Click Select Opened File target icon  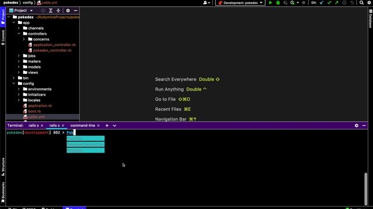pyautogui.click(x=43, y=10)
